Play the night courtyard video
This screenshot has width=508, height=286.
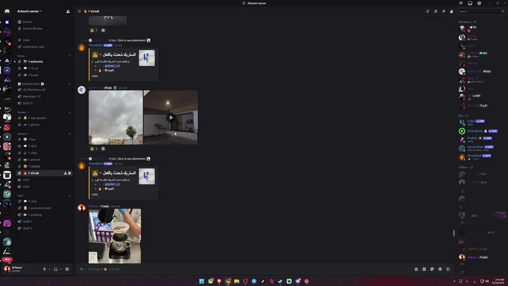(171, 118)
